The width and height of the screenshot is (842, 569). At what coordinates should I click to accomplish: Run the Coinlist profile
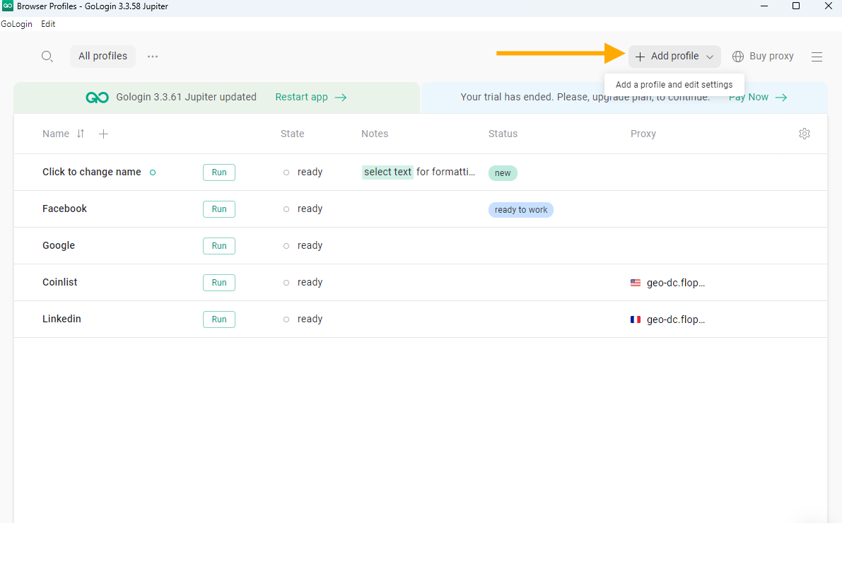click(x=219, y=282)
